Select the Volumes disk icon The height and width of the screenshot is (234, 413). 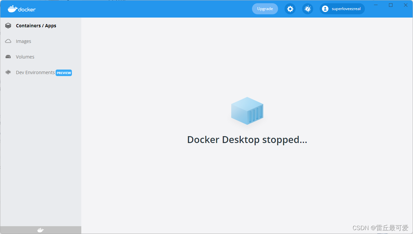pyautogui.click(x=8, y=57)
